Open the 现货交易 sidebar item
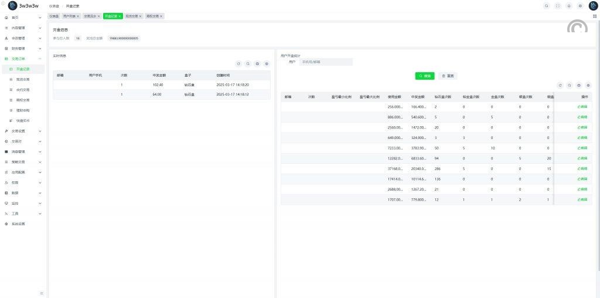The height and width of the screenshot is (298, 600). coord(23,79)
